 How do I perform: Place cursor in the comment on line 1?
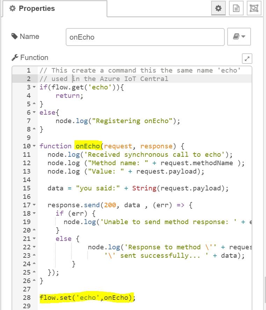(x=140, y=70)
